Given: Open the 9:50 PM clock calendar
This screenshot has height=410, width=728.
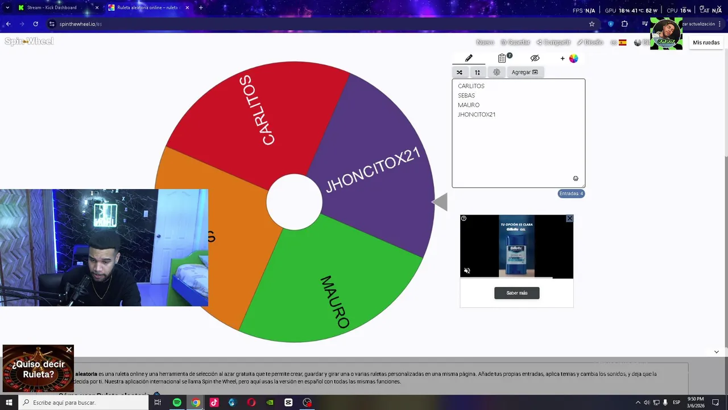Looking at the screenshot, I should pos(696,402).
